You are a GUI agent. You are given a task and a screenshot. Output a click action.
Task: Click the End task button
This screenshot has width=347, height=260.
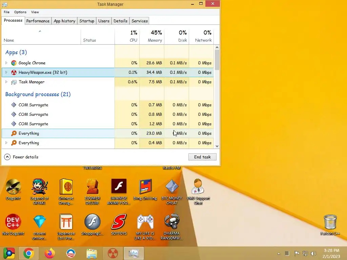202,157
